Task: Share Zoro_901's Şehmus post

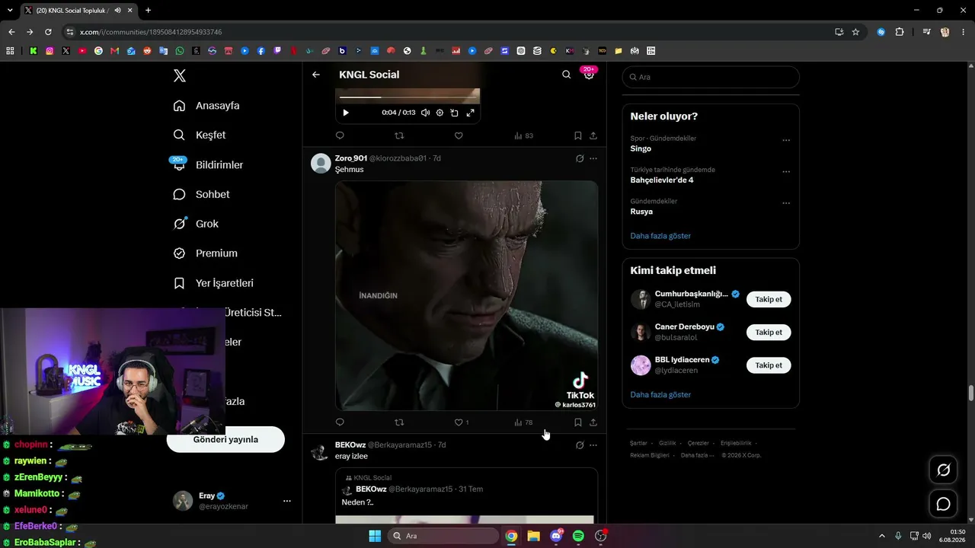Action: tap(593, 422)
